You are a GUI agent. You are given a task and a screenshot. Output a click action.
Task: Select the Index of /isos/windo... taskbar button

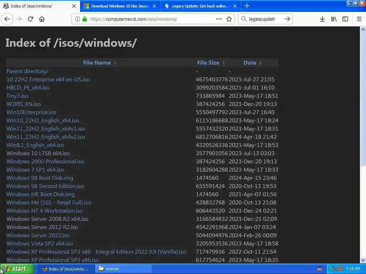point(66,269)
